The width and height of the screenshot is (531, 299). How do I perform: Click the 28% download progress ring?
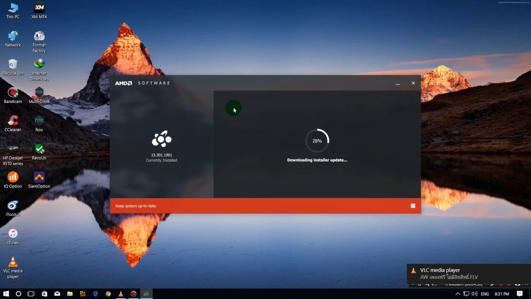point(317,141)
